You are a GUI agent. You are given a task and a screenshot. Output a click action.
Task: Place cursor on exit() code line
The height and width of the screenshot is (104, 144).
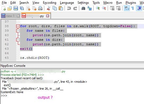[26, 49]
